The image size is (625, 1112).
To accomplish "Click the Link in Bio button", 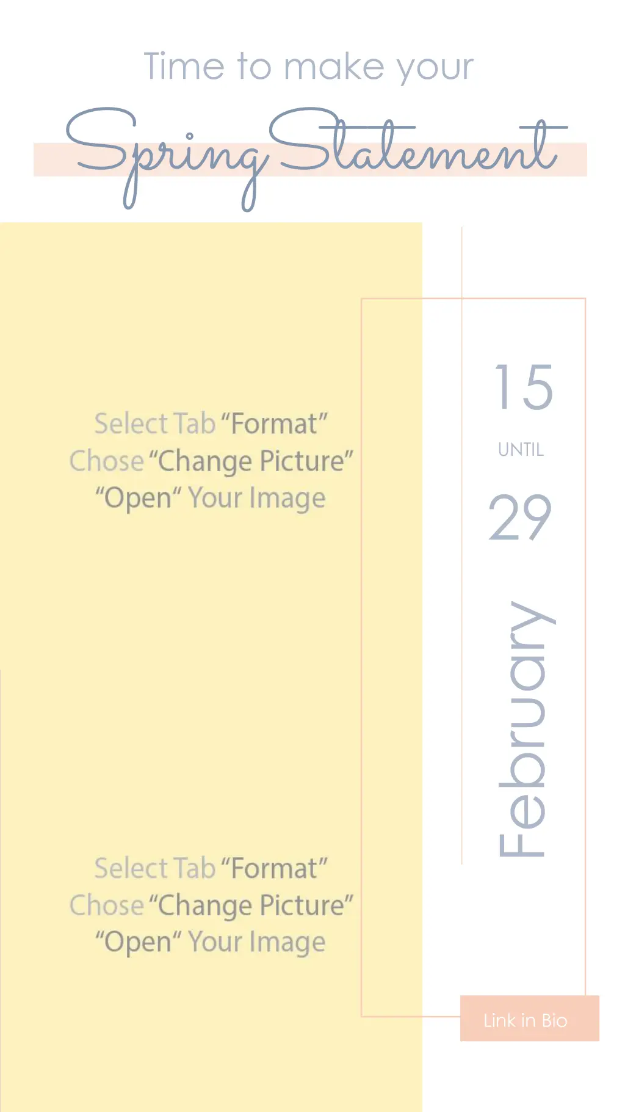I will [529, 1019].
